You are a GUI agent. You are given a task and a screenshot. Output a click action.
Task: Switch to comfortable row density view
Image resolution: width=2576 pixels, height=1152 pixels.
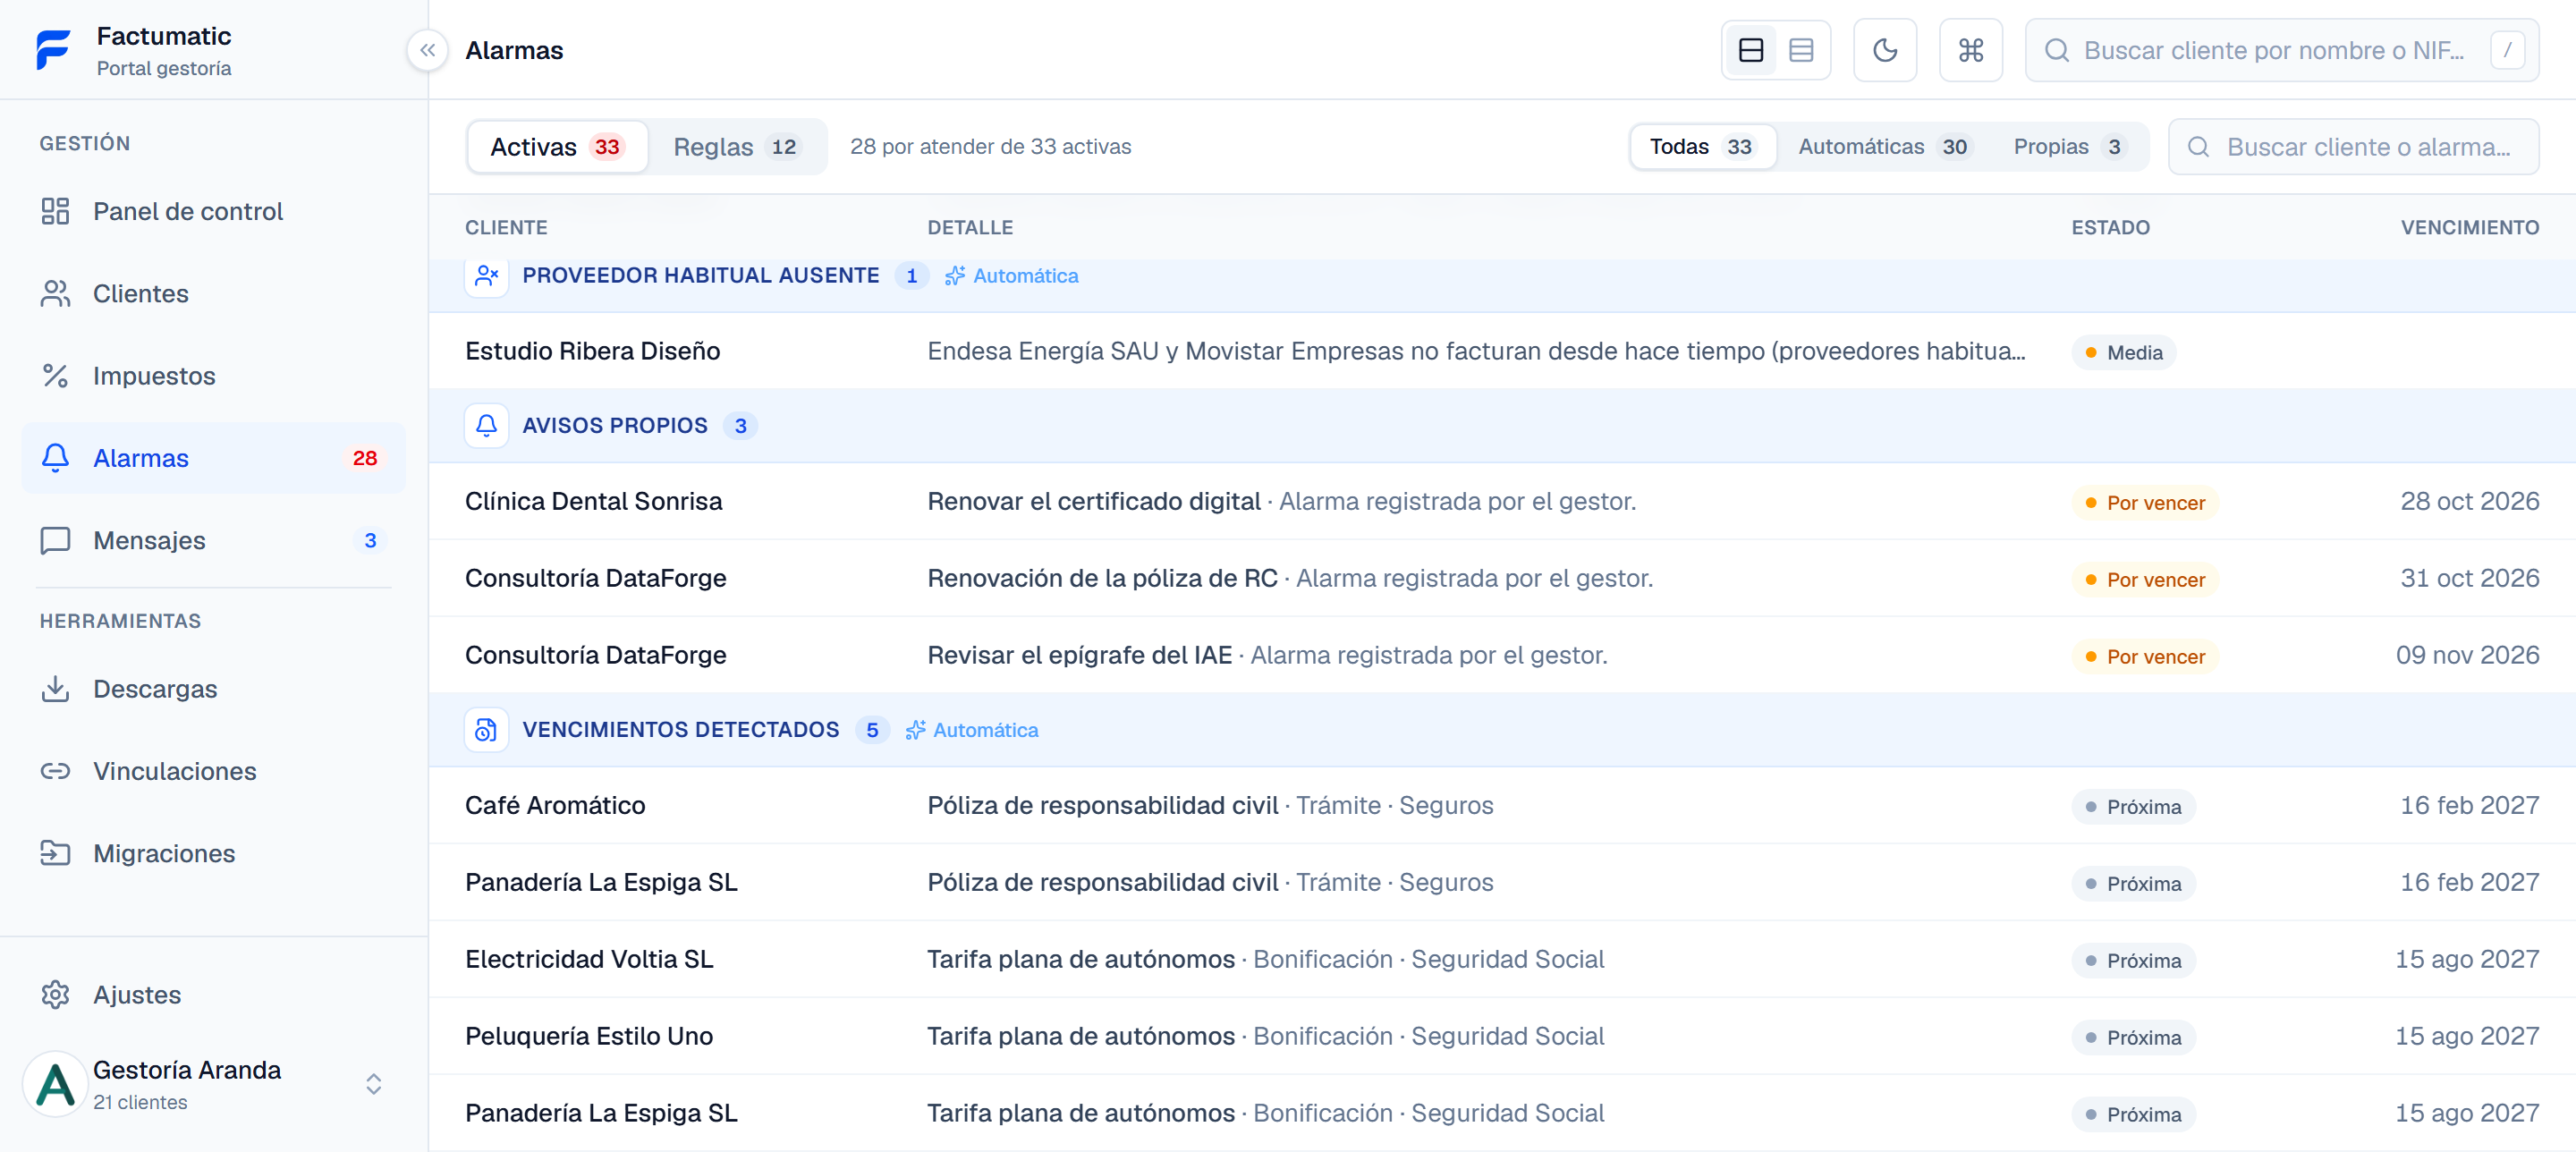tap(1751, 50)
